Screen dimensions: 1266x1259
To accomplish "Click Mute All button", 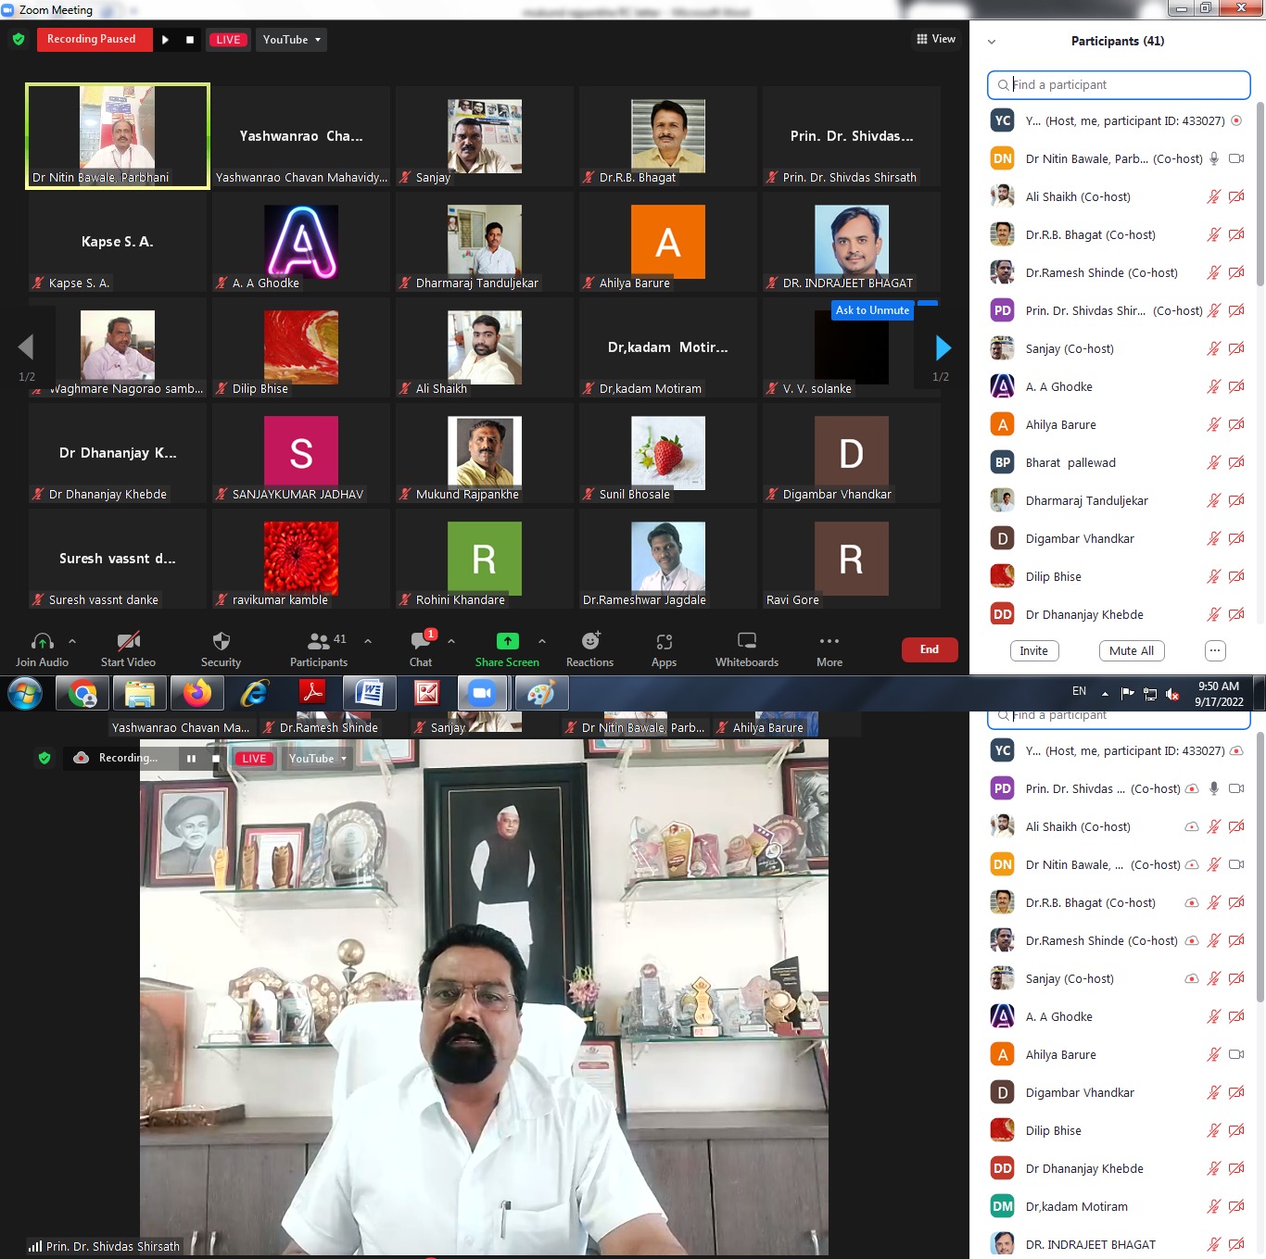I will [1132, 650].
